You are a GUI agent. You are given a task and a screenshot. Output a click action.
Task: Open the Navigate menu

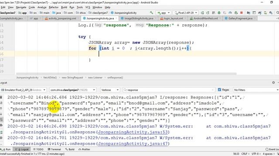click(x=21, y=7)
